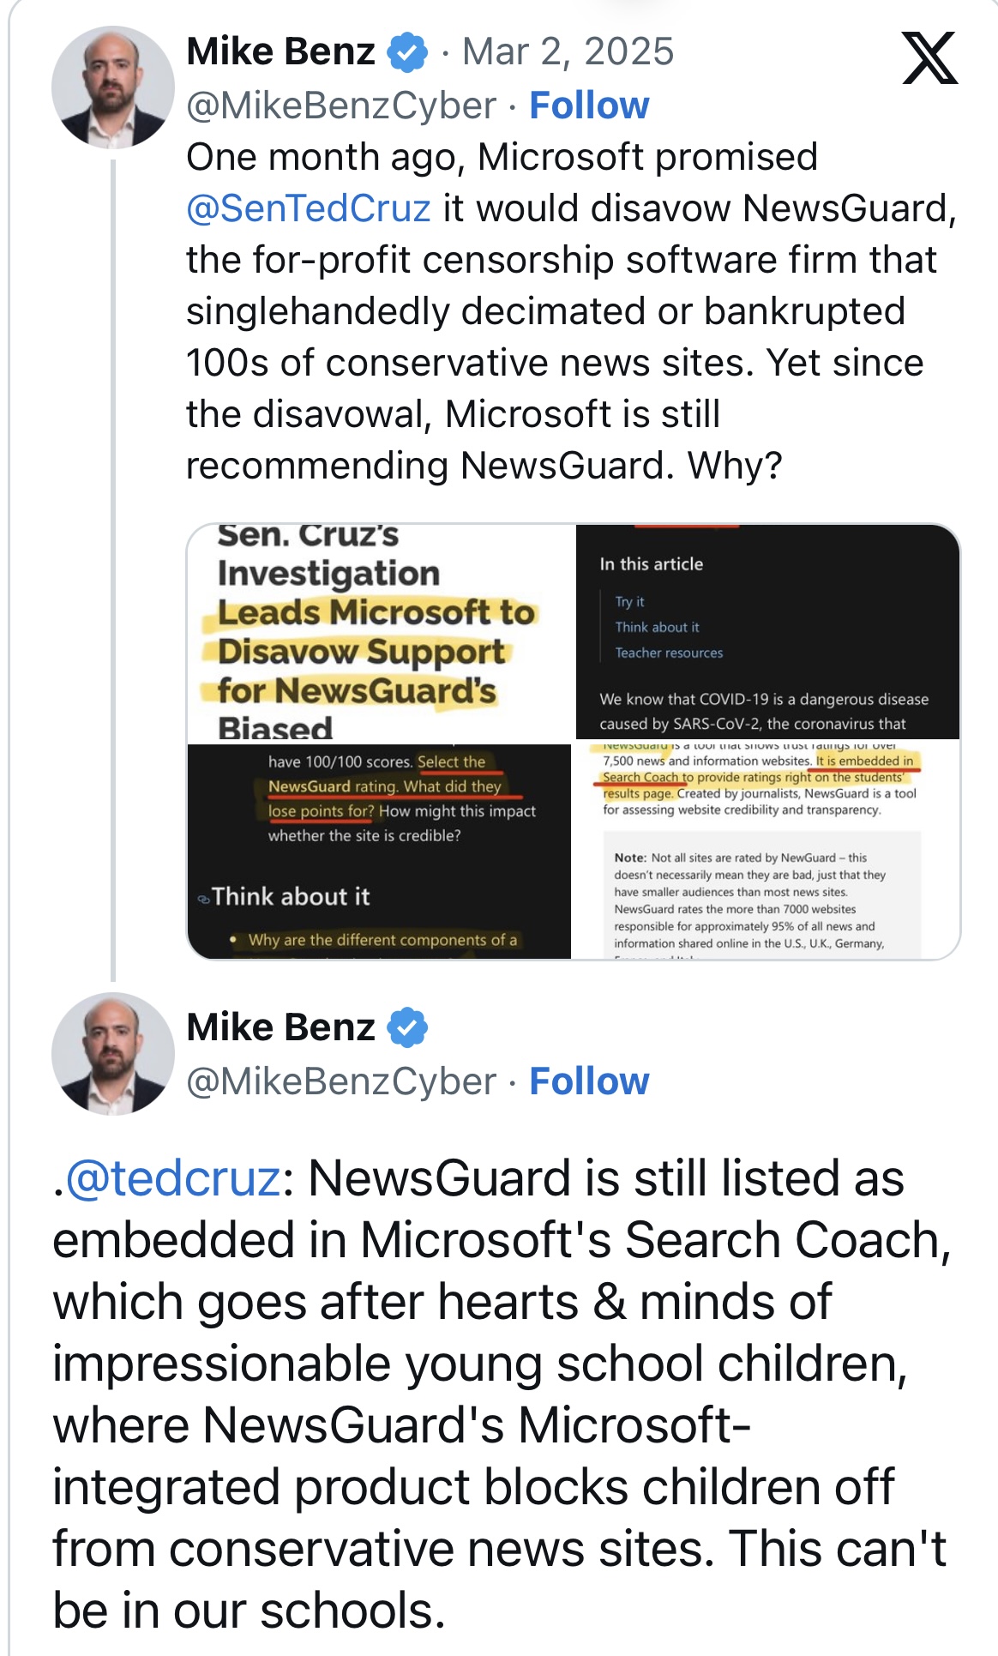The width and height of the screenshot is (998, 1656).
Task: Open Mike Benz's second profile picture
Action: pos(113,1053)
